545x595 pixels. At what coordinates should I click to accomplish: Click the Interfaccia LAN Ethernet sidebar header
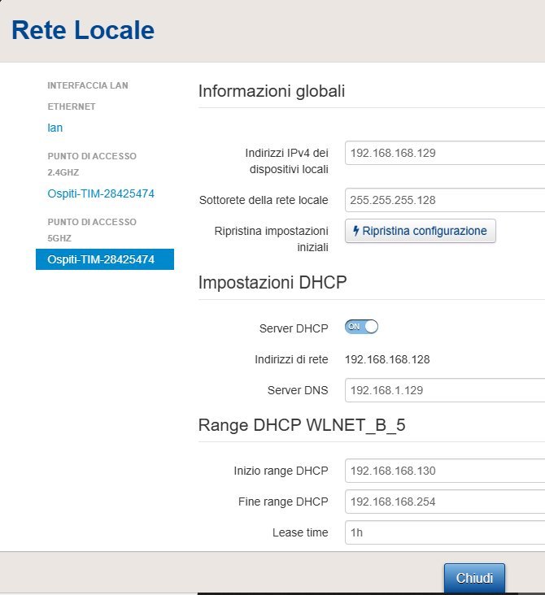[x=87, y=95]
